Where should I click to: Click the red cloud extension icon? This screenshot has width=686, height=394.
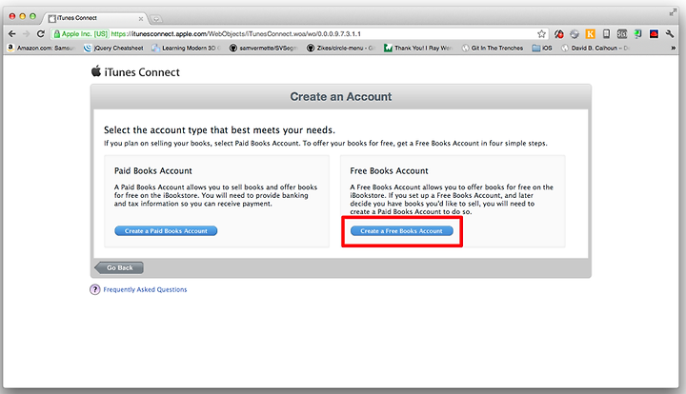(x=654, y=33)
